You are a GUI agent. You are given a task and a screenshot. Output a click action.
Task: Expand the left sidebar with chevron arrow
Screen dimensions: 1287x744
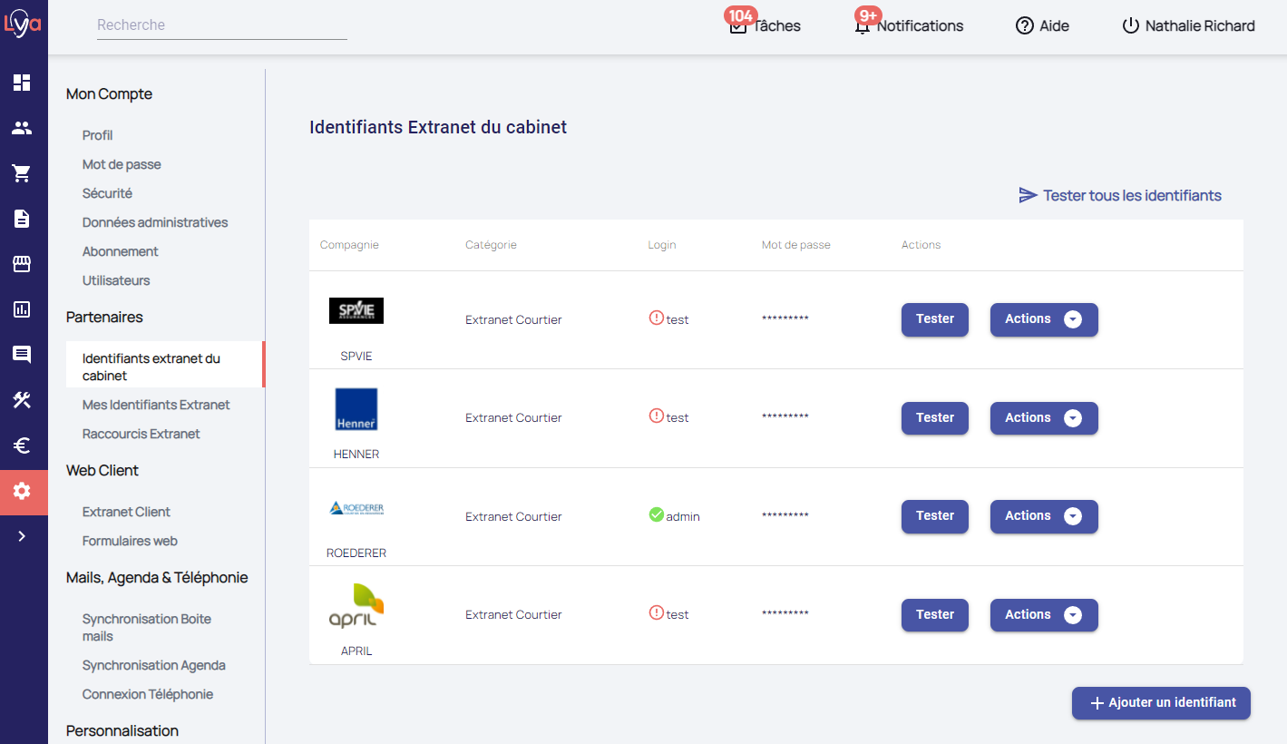point(22,536)
